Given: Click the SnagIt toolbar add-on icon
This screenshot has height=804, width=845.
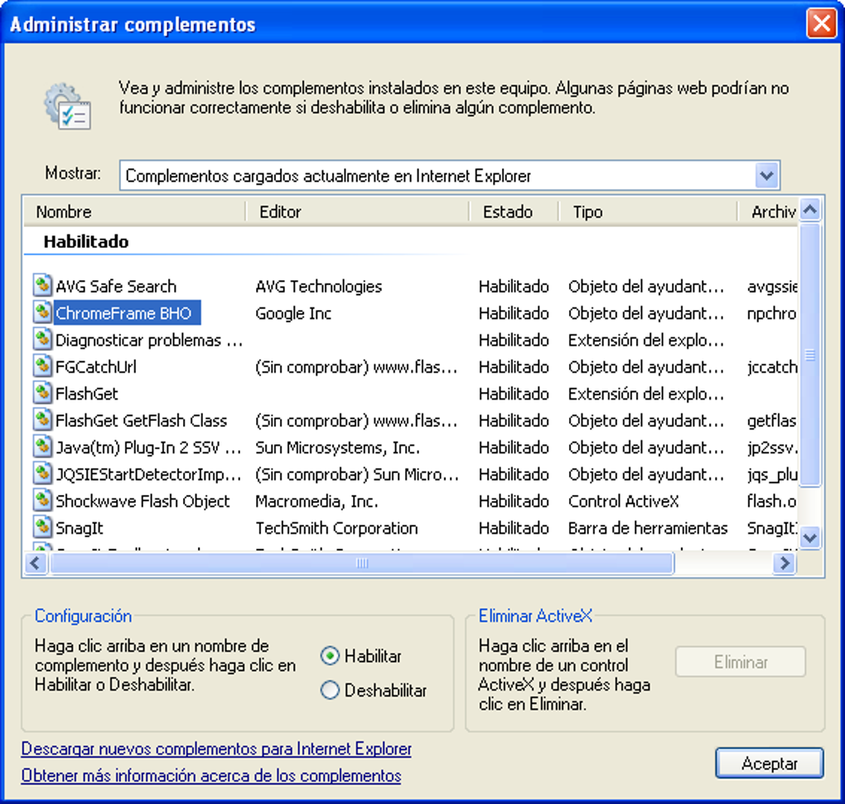Looking at the screenshot, I should 42,527.
